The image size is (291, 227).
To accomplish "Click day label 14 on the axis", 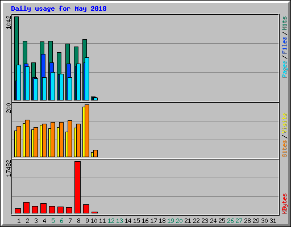I will point(128,221).
